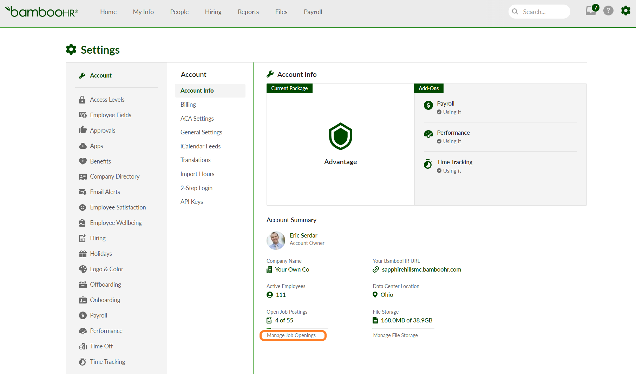Open the Files menu
Viewport: 636px width, 374px height.
pos(281,12)
